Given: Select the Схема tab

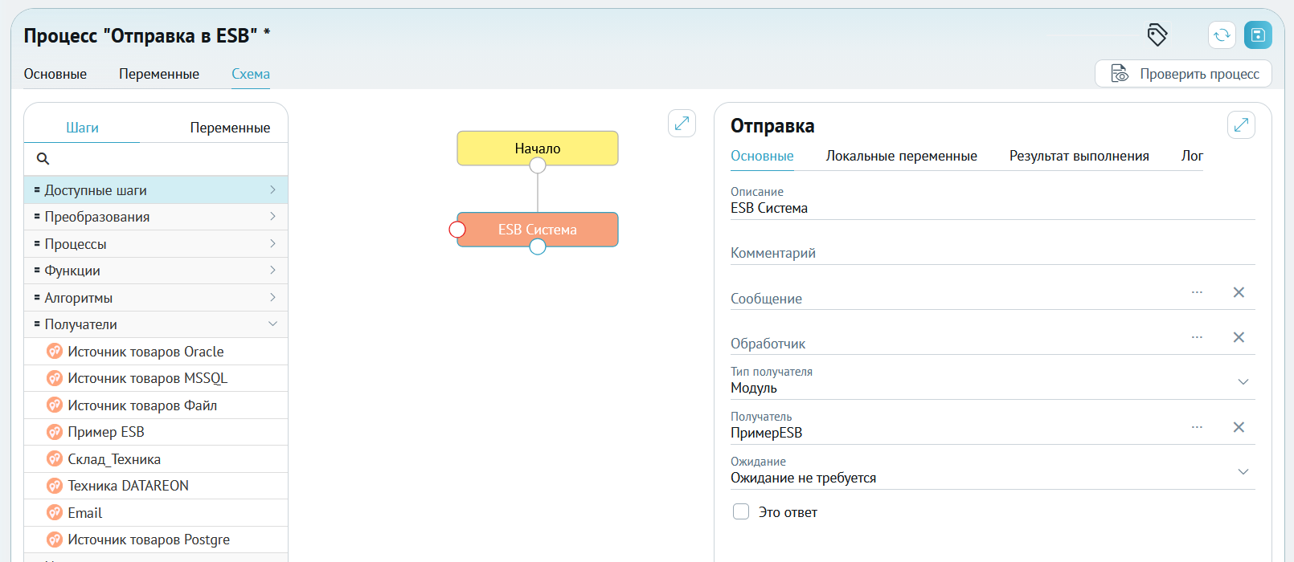Looking at the screenshot, I should click(251, 74).
